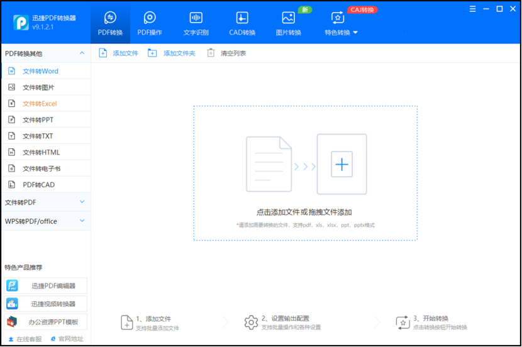
Task: Click the plus box to add file
Action: coord(342,164)
